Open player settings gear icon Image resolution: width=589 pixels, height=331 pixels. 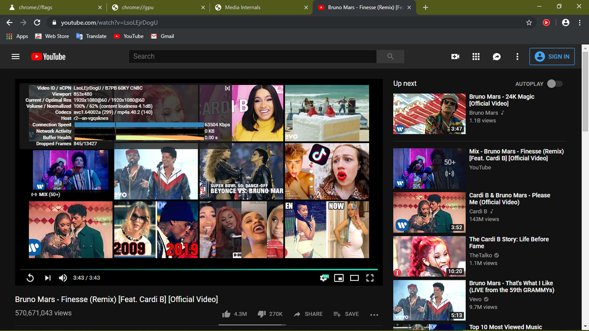(324, 278)
